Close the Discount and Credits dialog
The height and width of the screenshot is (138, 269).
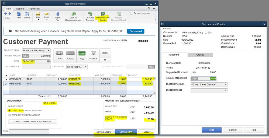[x=264, y=24]
